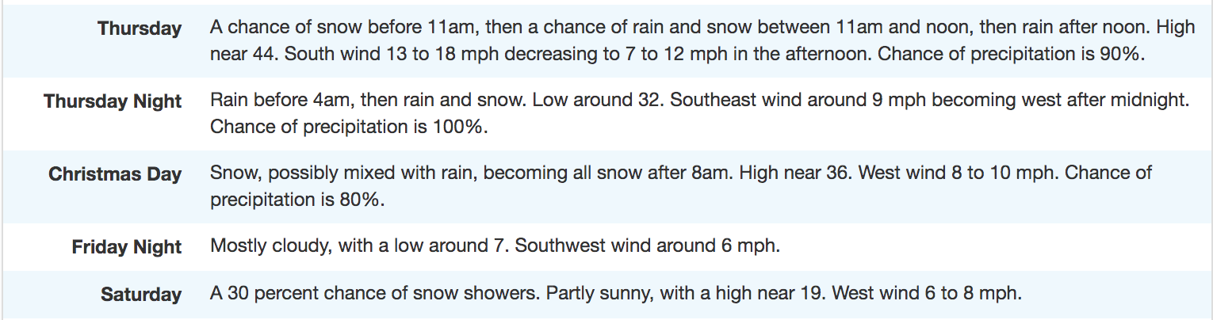
Task: Select the Saturday day label
Action: coord(141,295)
